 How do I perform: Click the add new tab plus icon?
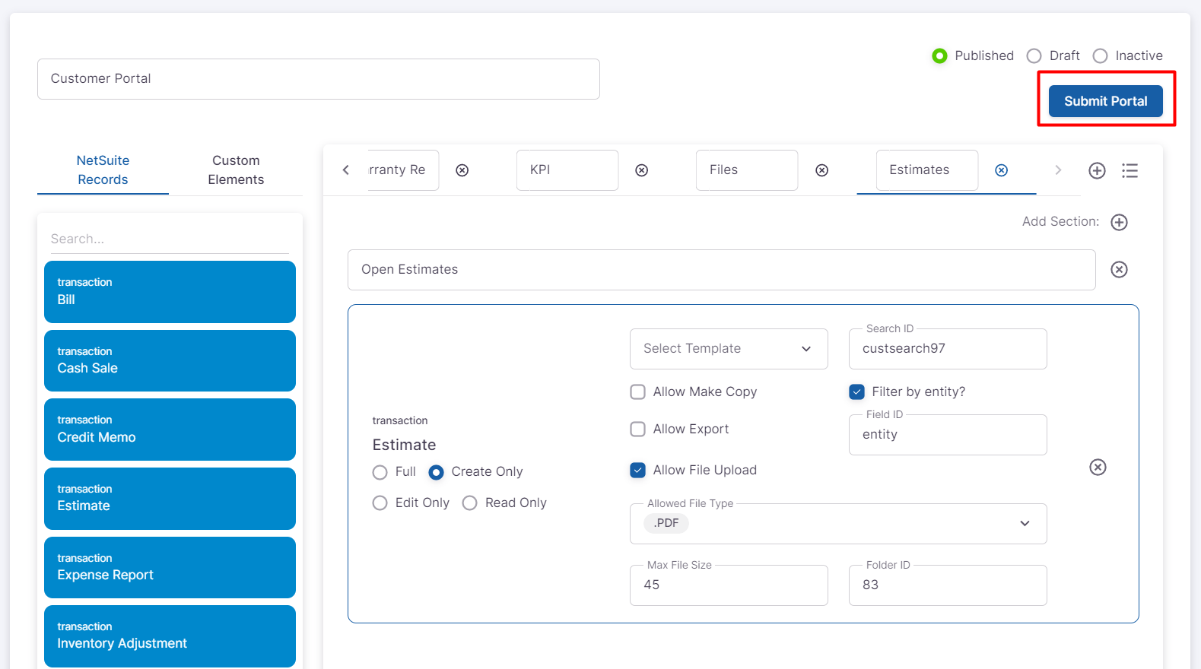click(x=1096, y=170)
